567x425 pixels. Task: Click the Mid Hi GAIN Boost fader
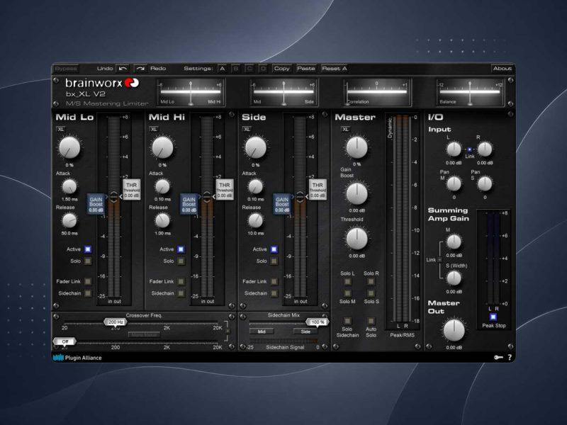(189, 204)
